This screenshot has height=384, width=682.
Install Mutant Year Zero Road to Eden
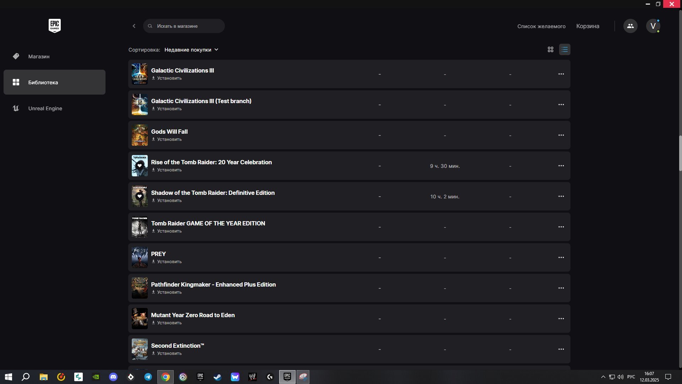coord(167,323)
